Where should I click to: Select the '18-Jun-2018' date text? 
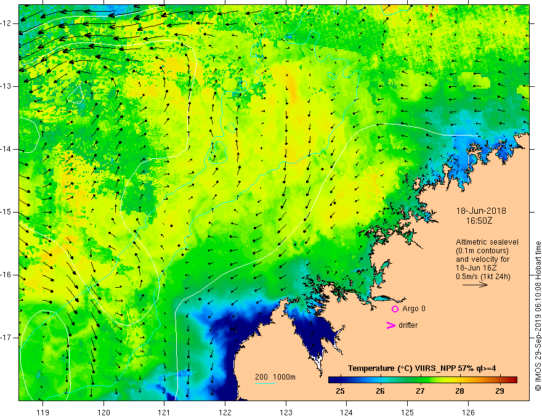(x=481, y=211)
